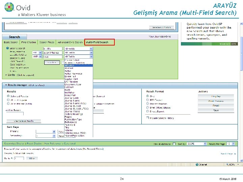This screenshot has width=243, height=182.
Task: Select Reprint/Medlars format radio button
Action: click(x=147, y=104)
